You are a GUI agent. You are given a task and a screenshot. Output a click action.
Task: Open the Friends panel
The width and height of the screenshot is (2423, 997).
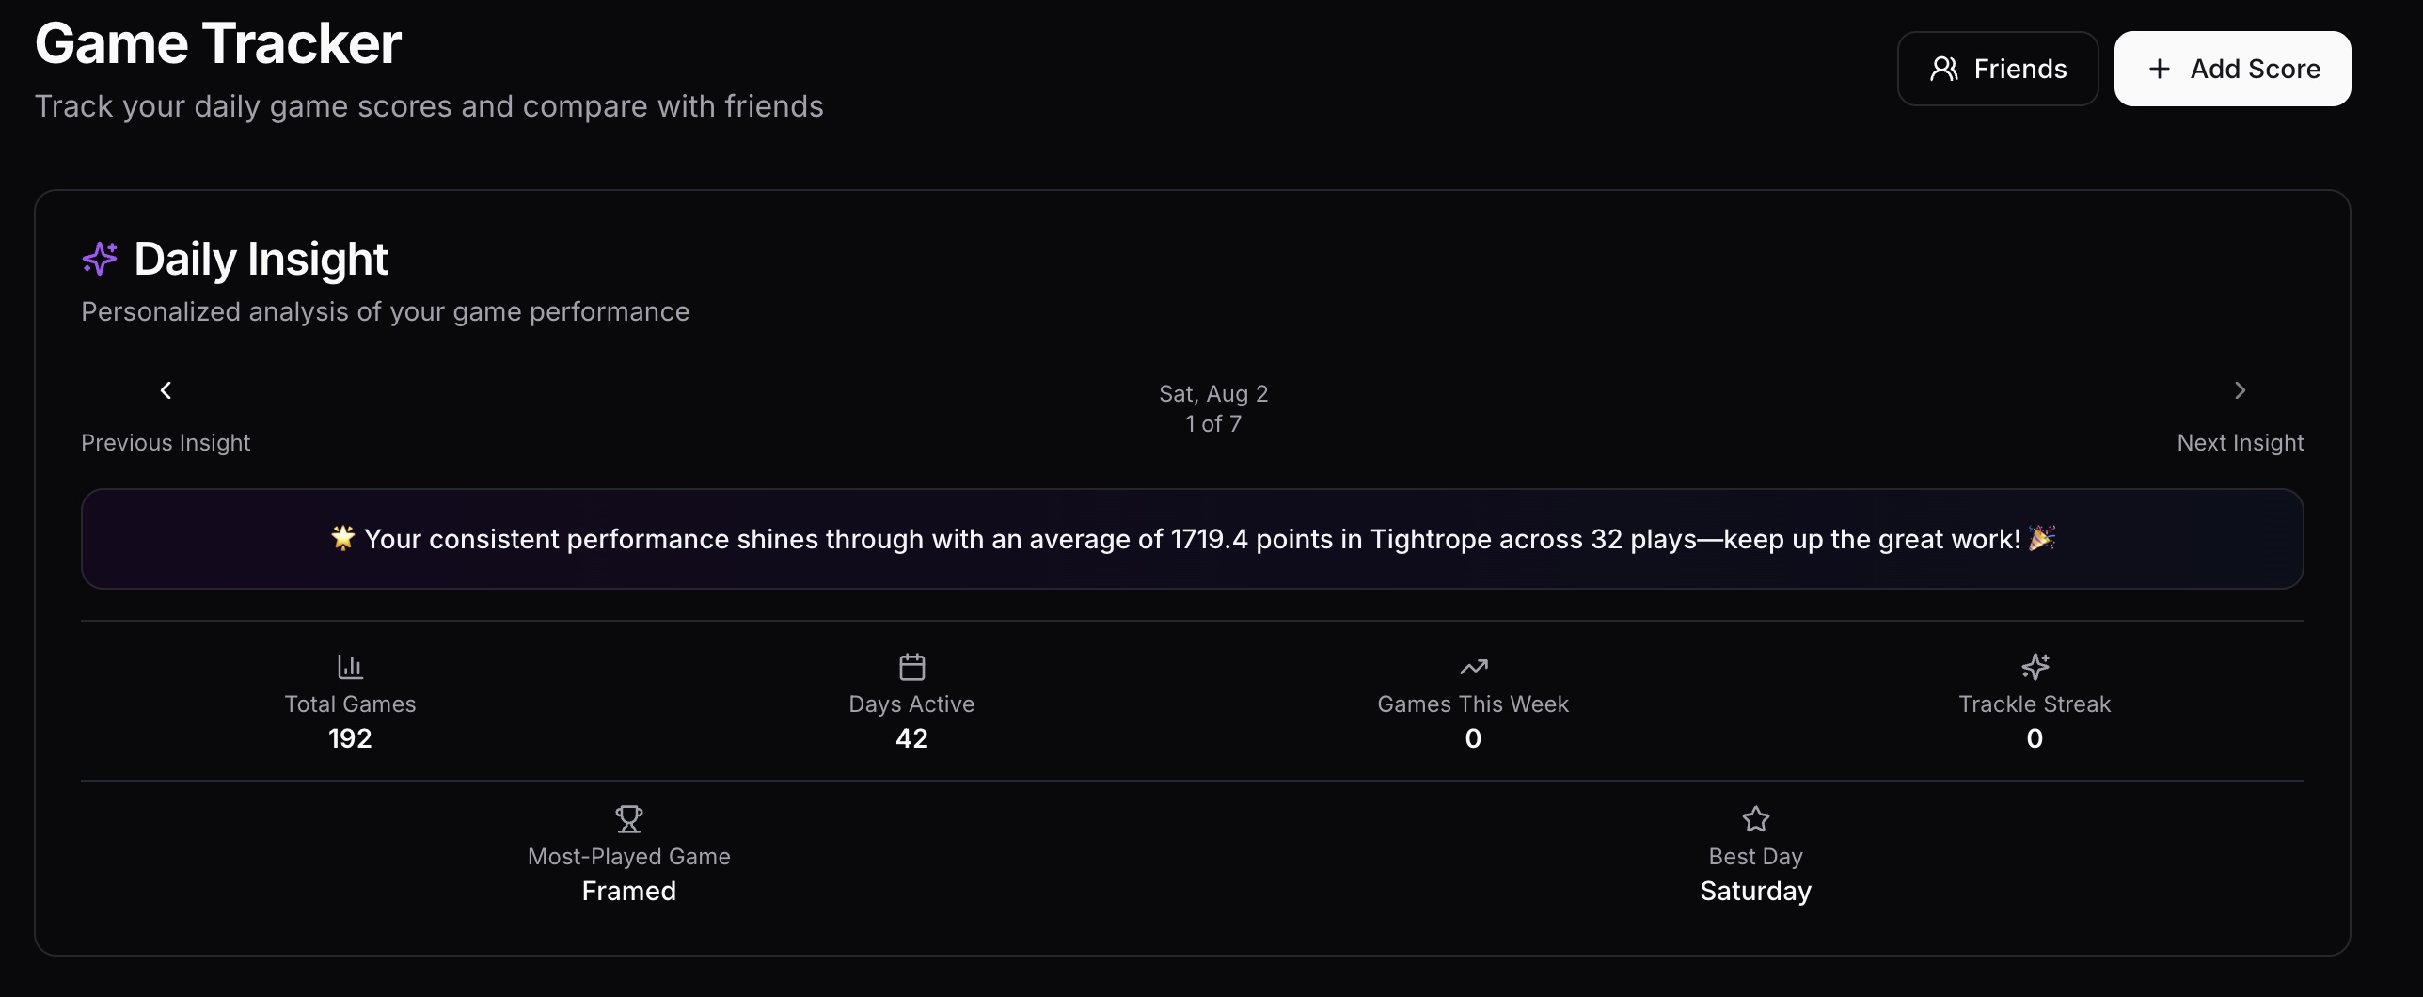click(x=1997, y=68)
